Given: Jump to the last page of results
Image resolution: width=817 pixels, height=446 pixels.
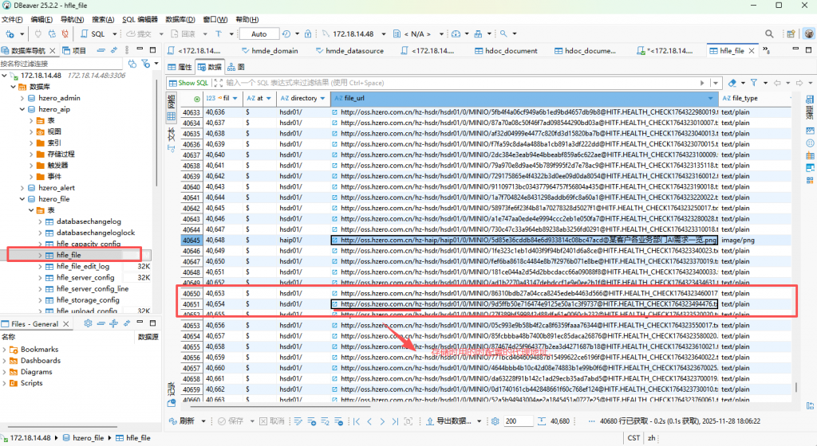Looking at the screenshot, I should (x=395, y=421).
